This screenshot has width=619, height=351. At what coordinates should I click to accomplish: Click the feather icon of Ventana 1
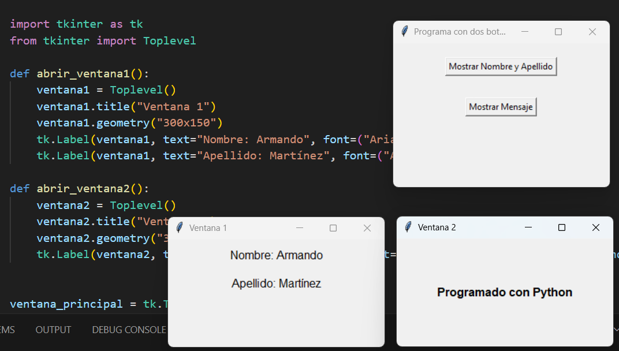(179, 228)
